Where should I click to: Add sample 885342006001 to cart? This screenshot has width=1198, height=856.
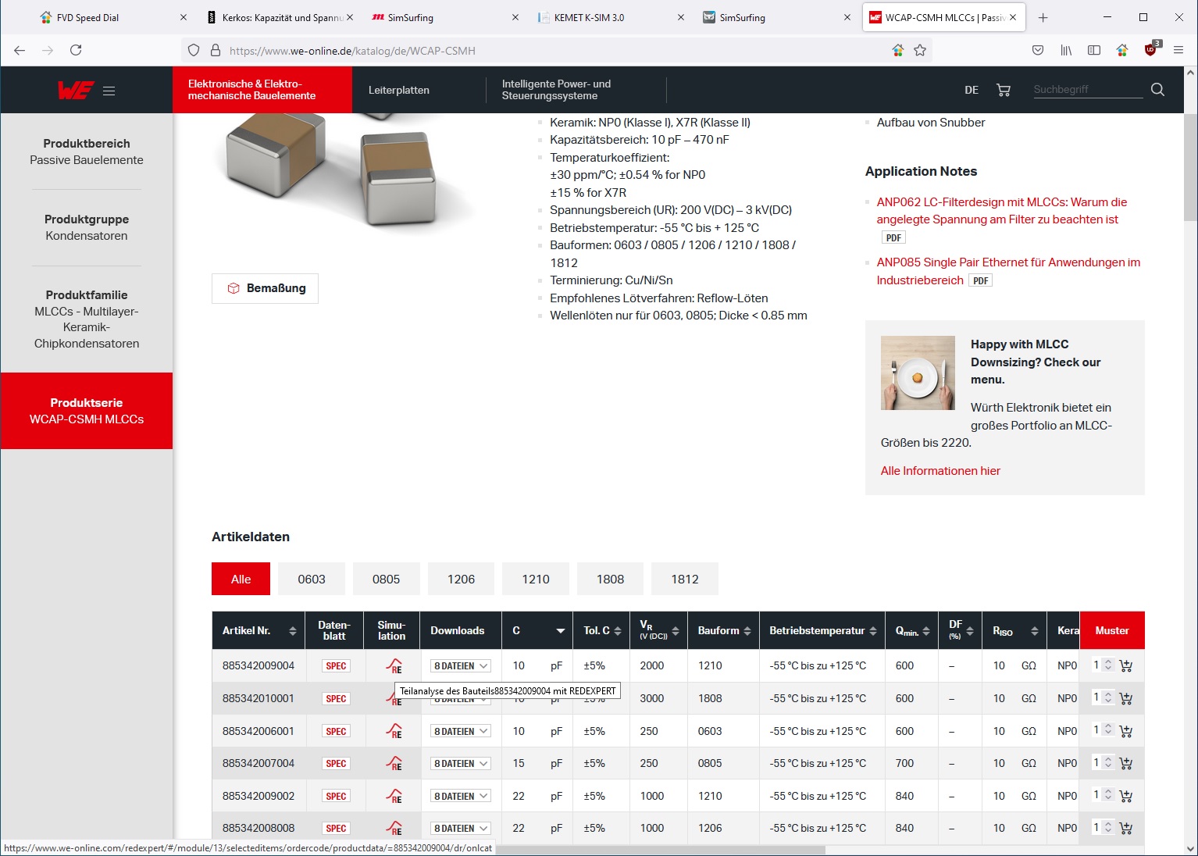1125,732
